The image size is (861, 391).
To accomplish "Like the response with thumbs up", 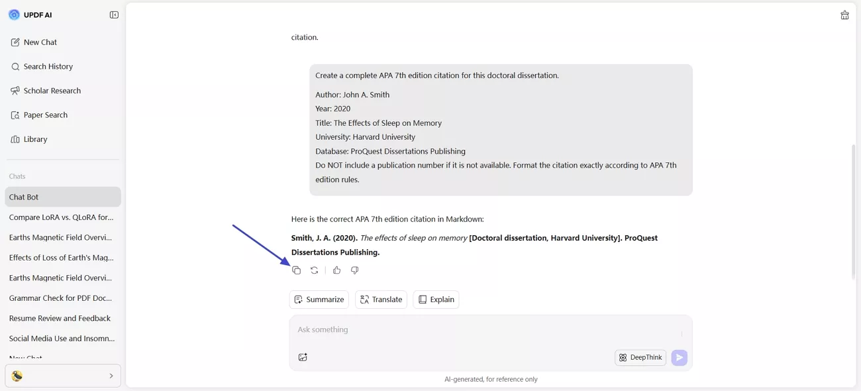I will pos(336,270).
